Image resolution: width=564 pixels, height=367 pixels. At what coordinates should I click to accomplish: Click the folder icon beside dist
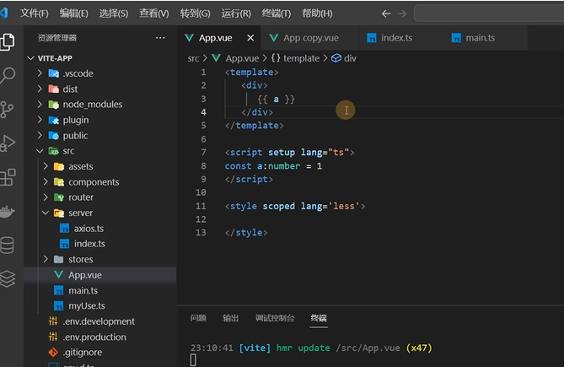tap(54, 89)
